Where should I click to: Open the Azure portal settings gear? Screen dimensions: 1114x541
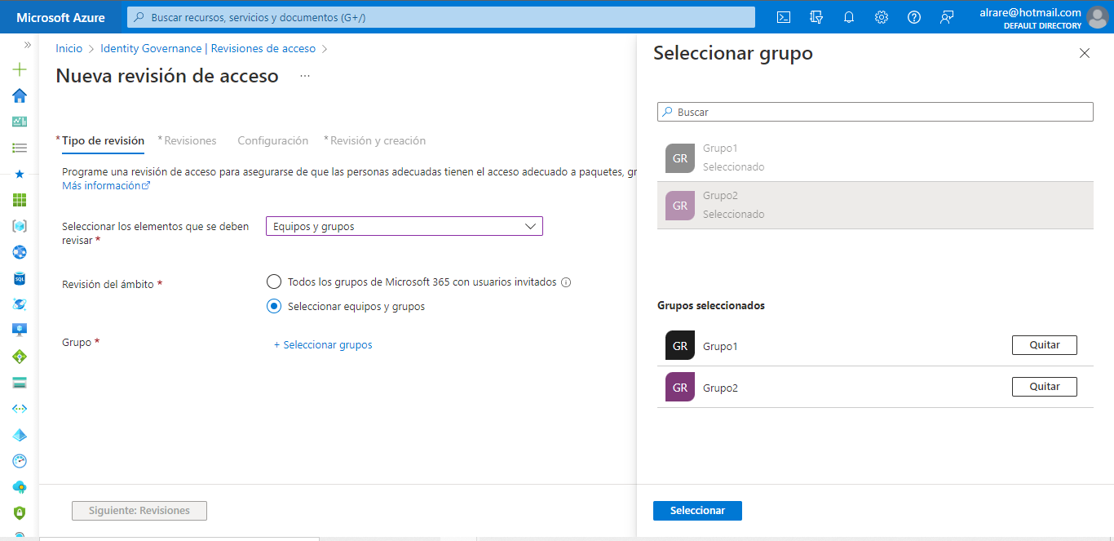[881, 16]
